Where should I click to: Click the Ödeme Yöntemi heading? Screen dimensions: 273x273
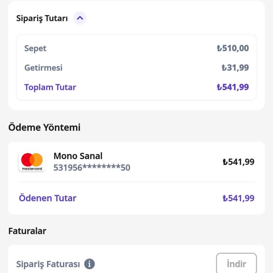pos(44,127)
